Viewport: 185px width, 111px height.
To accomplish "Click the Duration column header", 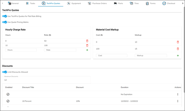I will (x=124, y=87).
